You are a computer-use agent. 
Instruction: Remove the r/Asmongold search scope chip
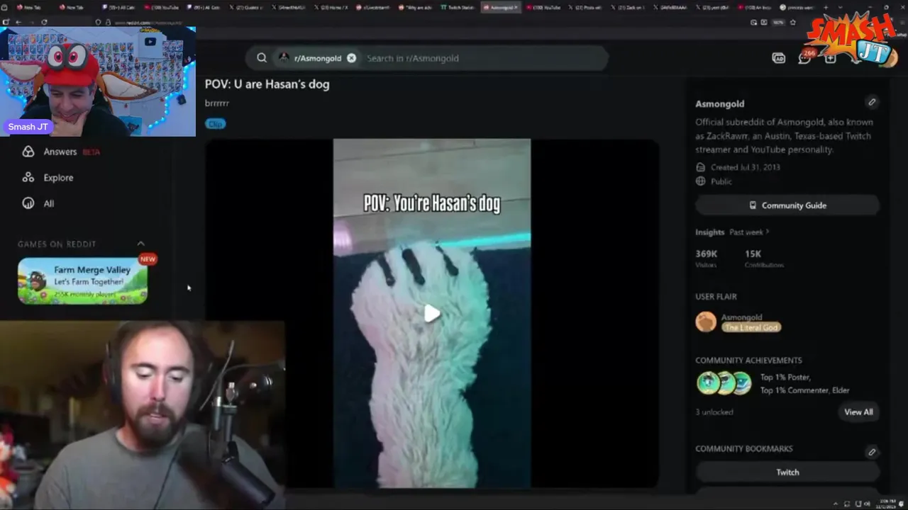[x=351, y=58]
